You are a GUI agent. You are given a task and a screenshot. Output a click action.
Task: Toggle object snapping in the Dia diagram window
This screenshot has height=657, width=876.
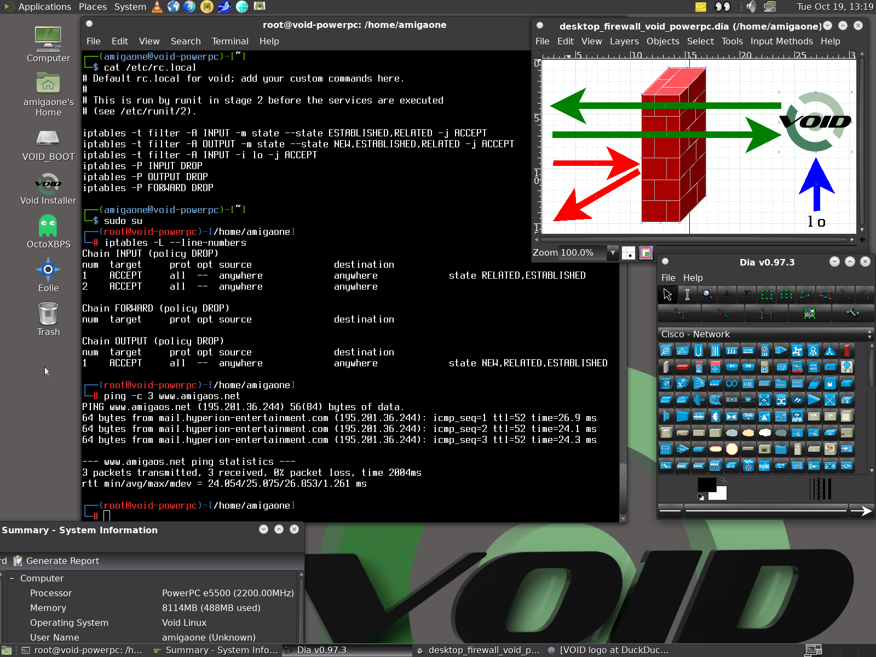pos(646,253)
